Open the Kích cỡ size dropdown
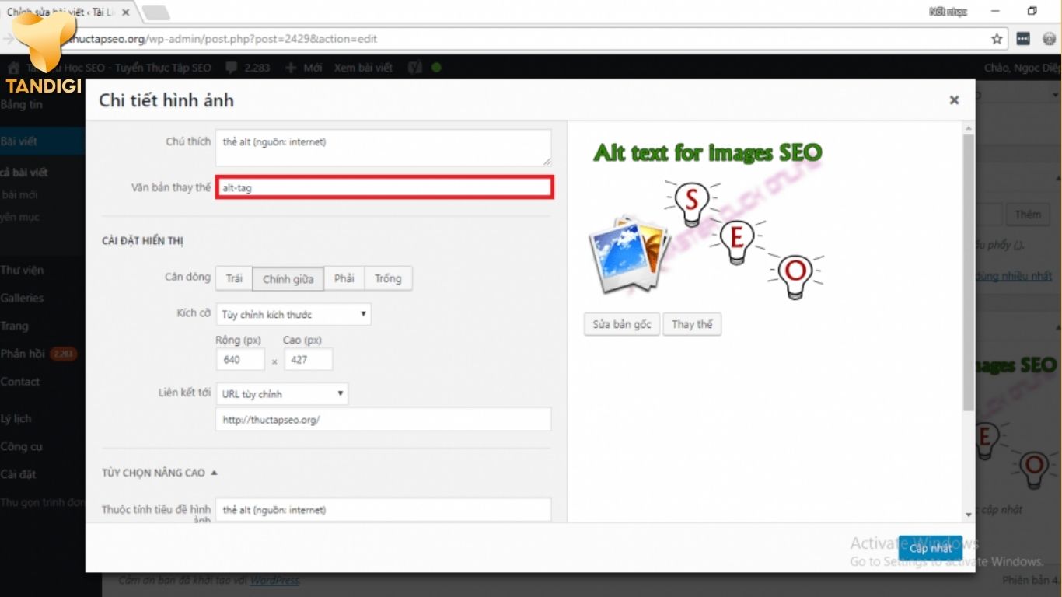Viewport: 1062px width, 597px height. pos(294,314)
